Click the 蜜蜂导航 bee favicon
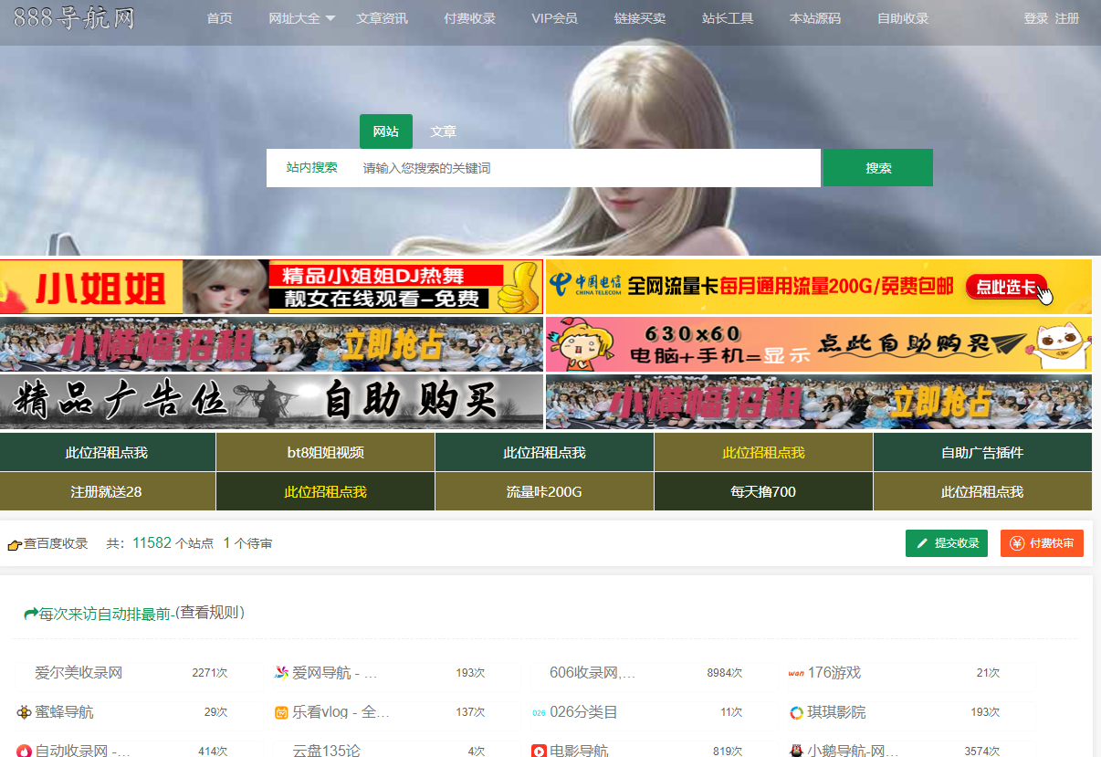Screen dimensions: 1101x757 24,712
